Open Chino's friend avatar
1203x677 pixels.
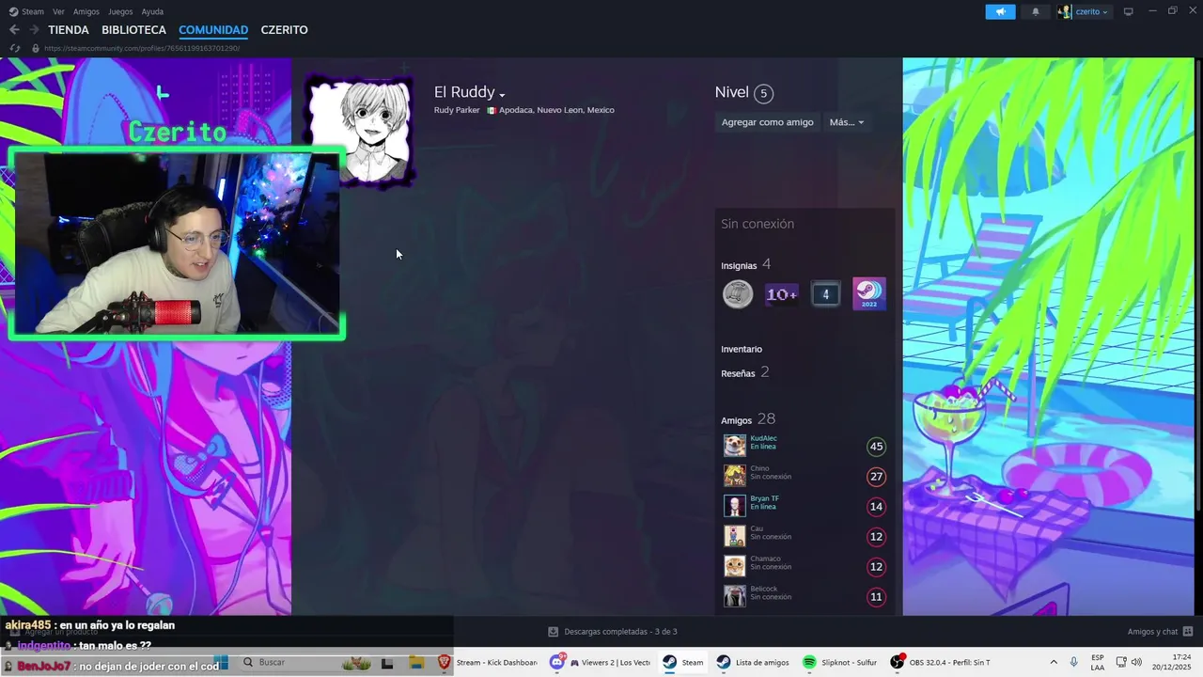735,476
